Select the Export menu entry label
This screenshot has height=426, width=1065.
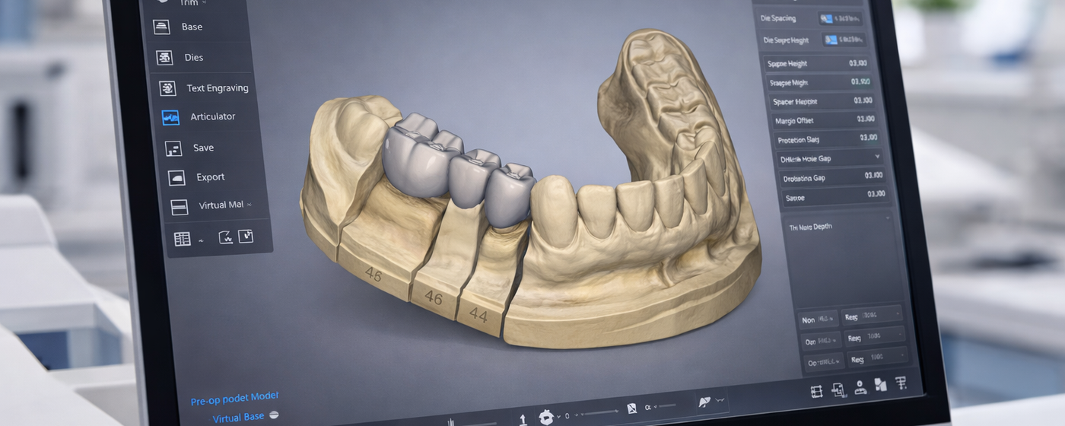[211, 177]
